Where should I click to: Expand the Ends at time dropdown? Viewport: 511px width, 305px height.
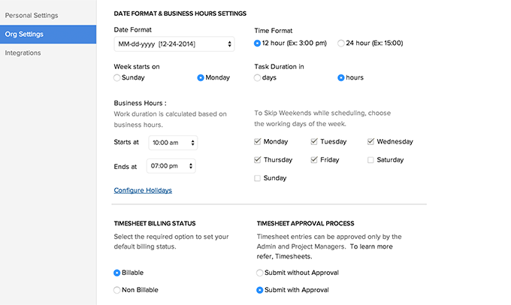pyautogui.click(x=171, y=166)
